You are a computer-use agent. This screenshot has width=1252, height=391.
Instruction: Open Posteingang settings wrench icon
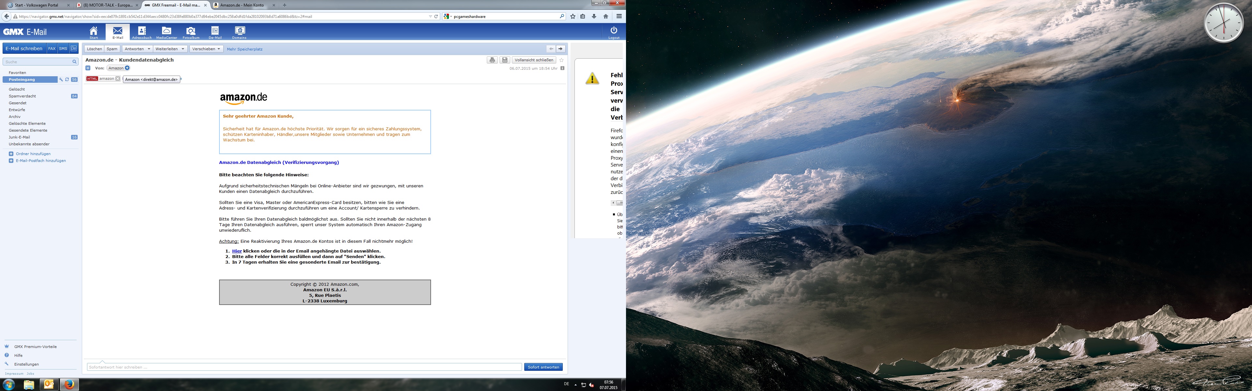point(61,80)
